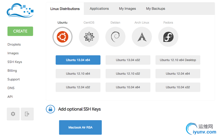Choose Ubuntu 12.04 x32 image

(78, 87)
